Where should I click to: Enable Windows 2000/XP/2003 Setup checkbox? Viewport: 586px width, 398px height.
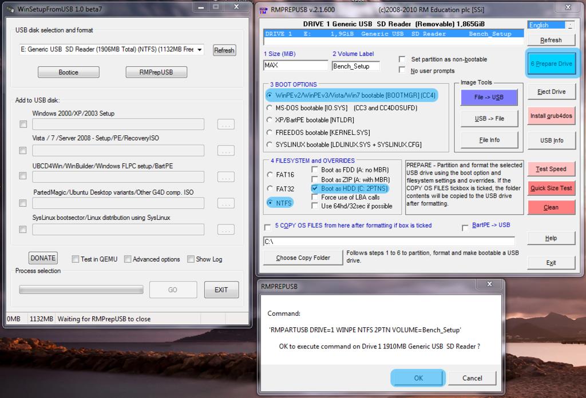(23, 124)
